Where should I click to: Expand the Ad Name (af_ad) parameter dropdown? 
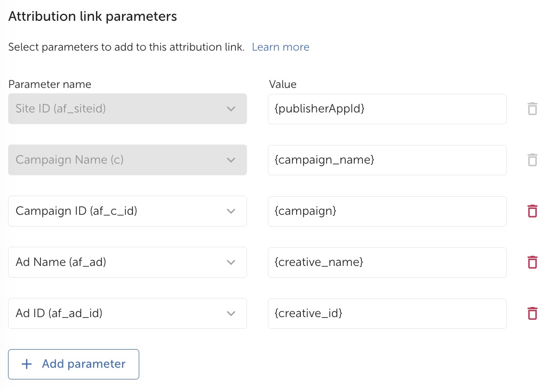click(127, 262)
